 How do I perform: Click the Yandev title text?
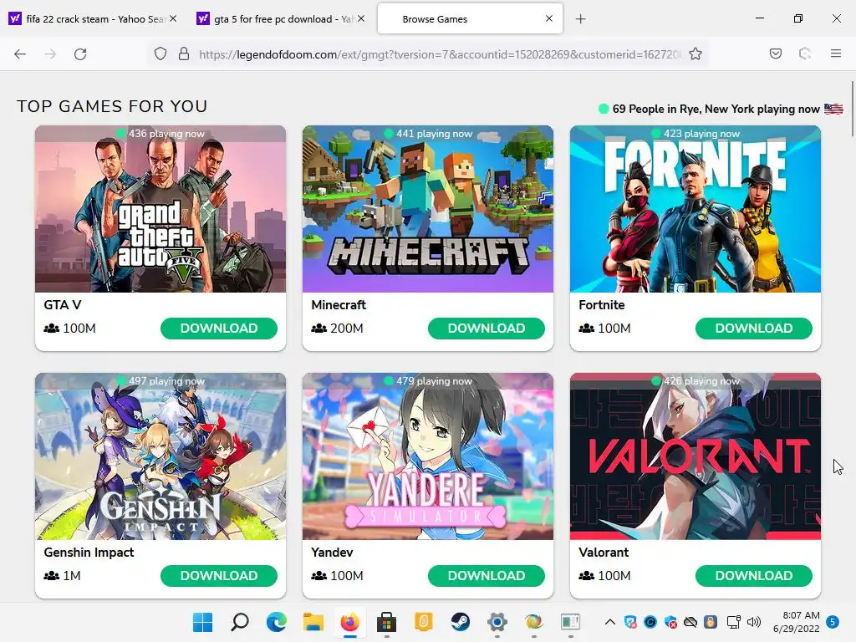pyautogui.click(x=332, y=552)
